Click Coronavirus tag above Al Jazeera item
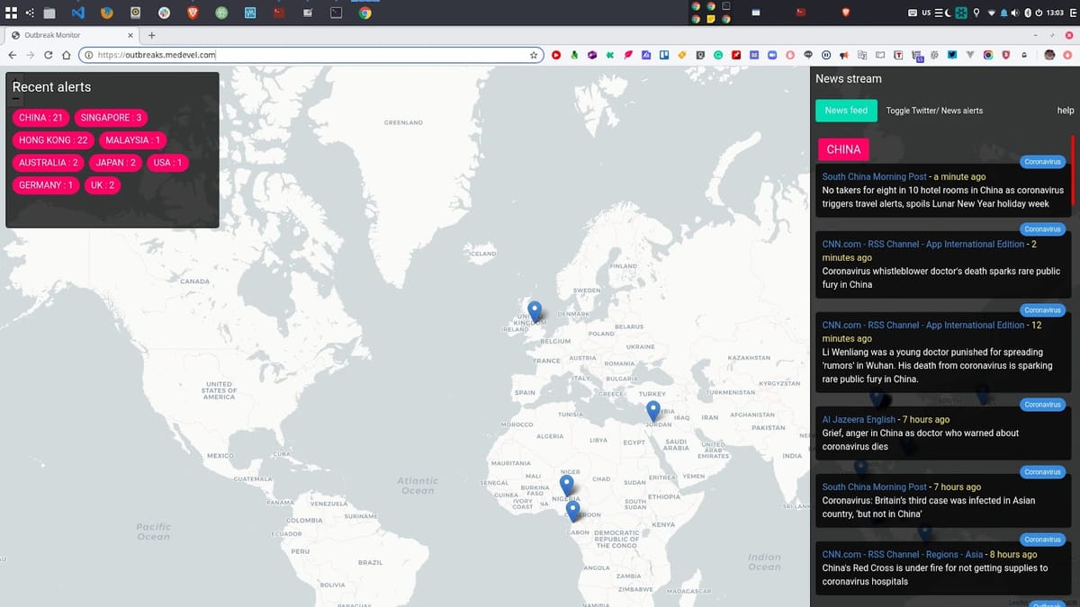The image size is (1080, 607). (1043, 405)
